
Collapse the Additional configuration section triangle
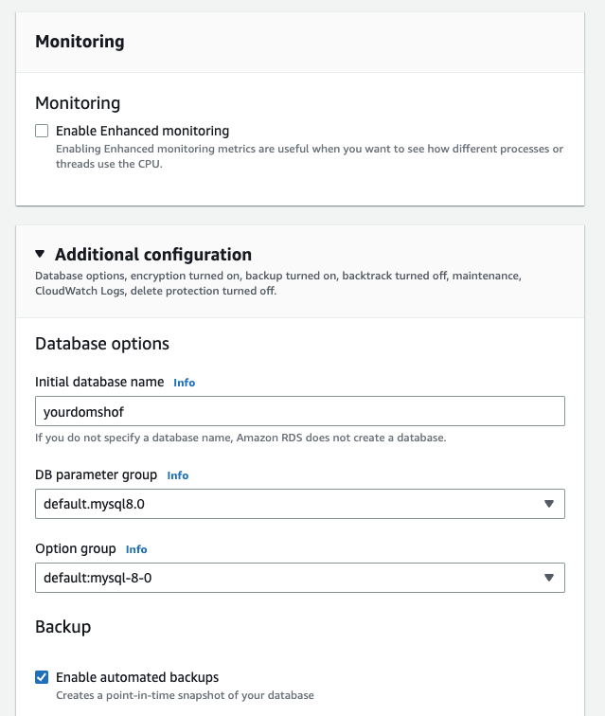pyautogui.click(x=40, y=254)
